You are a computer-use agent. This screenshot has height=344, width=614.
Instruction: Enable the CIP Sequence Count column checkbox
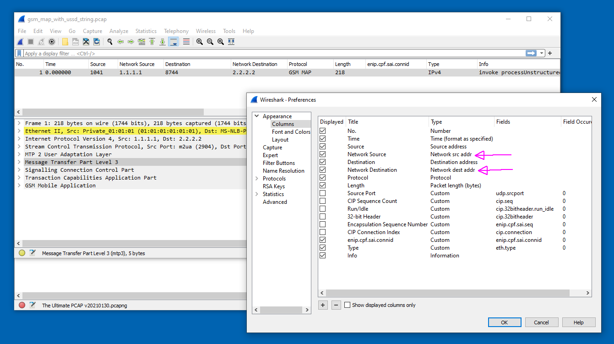(323, 201)
